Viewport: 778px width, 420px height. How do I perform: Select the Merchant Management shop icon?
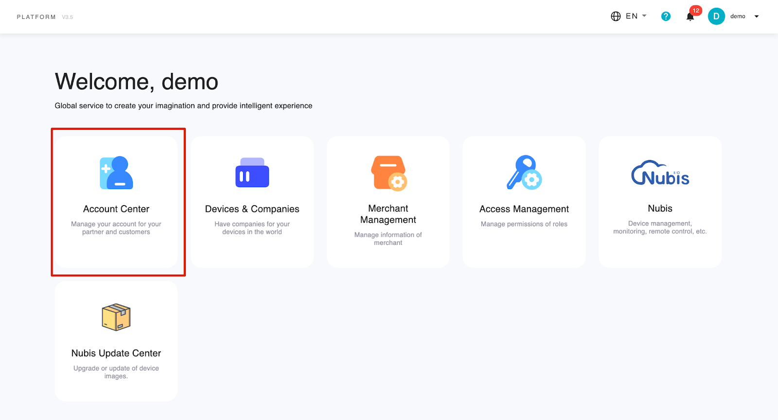(x=389, y=173)
